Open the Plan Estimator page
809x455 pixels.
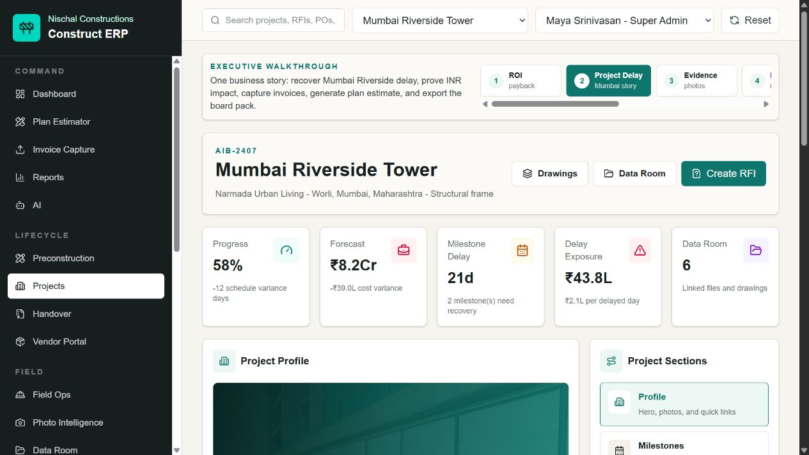[x=86, y=121]
